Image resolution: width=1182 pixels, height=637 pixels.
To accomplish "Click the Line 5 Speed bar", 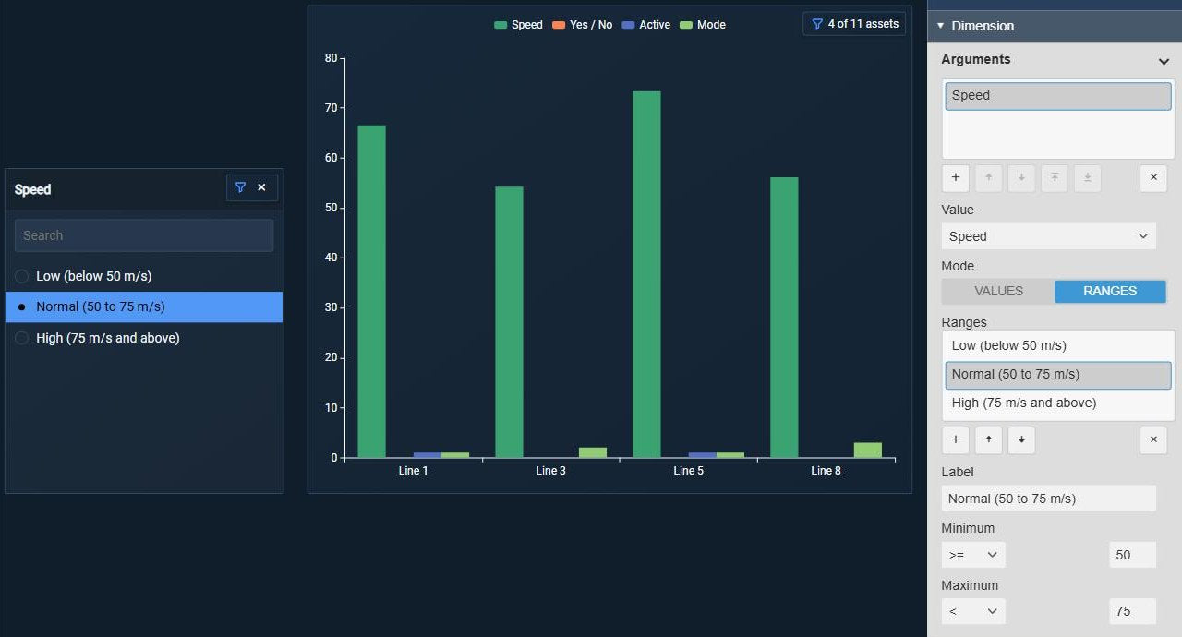I will (646, 274).
